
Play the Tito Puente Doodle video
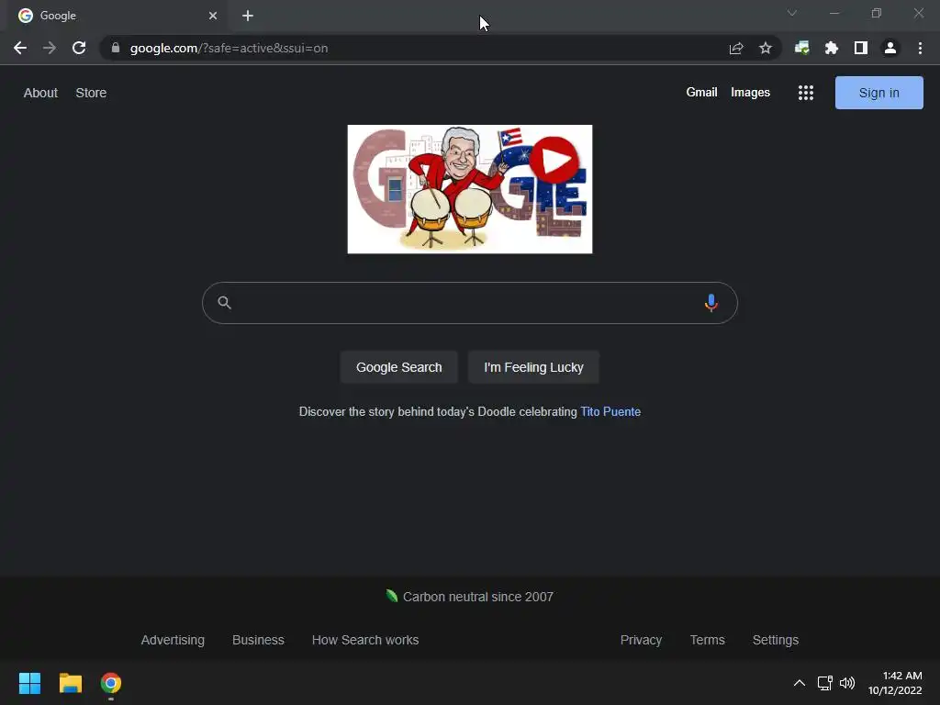(x=554, y=160)
